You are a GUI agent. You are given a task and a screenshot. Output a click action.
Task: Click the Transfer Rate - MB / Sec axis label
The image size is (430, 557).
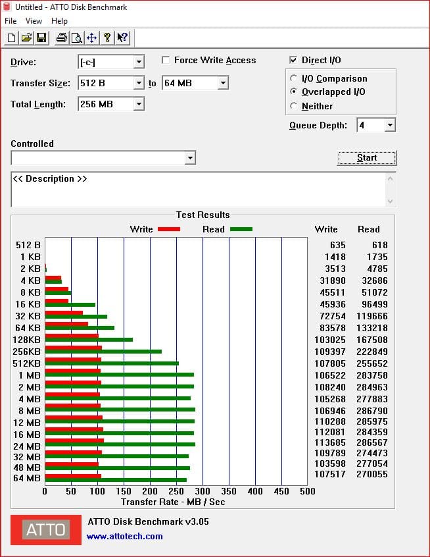coord(173,502)
